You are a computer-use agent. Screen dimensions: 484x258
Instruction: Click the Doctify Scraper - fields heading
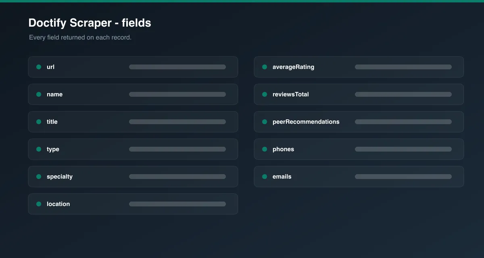[x=90, y=23]
